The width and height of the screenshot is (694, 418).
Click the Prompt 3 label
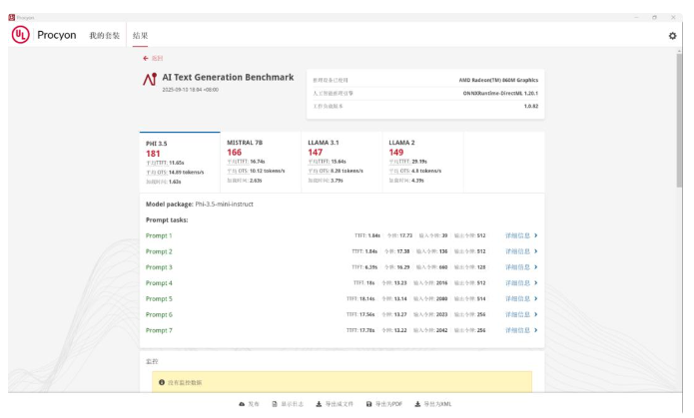point(159,267)
